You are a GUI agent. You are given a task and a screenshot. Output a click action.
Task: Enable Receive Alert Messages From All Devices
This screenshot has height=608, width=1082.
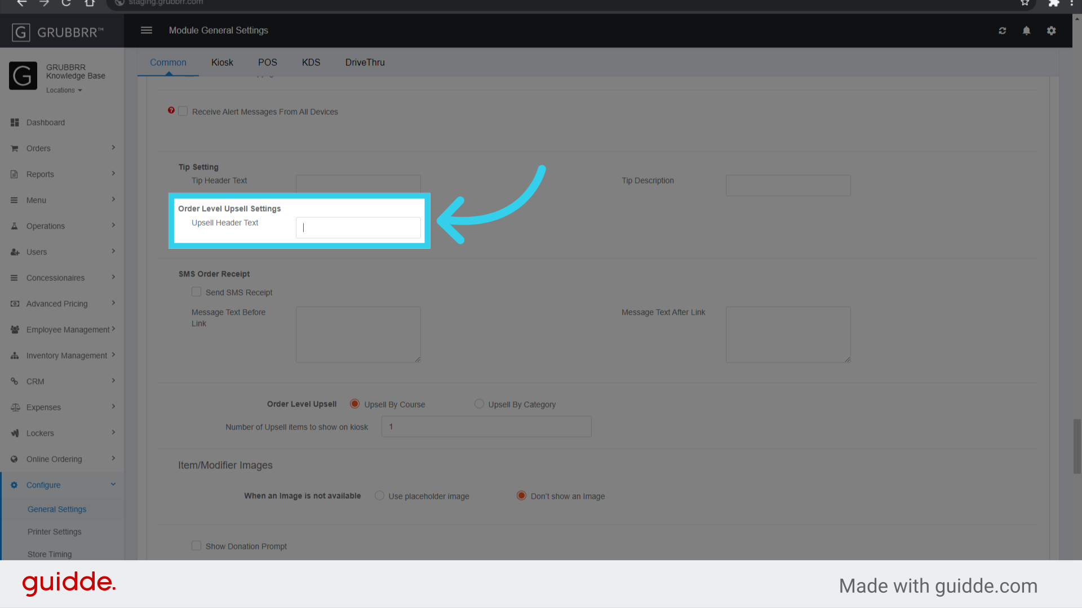[x=183, y=111]
